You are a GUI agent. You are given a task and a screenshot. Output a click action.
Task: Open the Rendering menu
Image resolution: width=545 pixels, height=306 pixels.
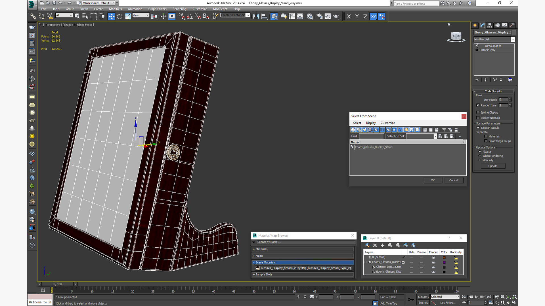click(179, 9)
